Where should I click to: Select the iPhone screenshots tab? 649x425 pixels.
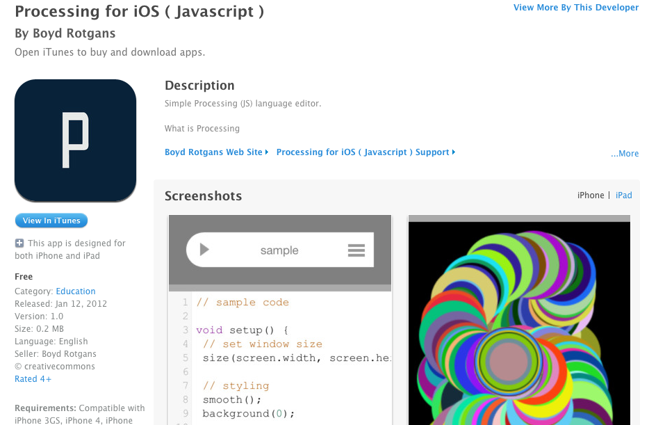point(591,195)
